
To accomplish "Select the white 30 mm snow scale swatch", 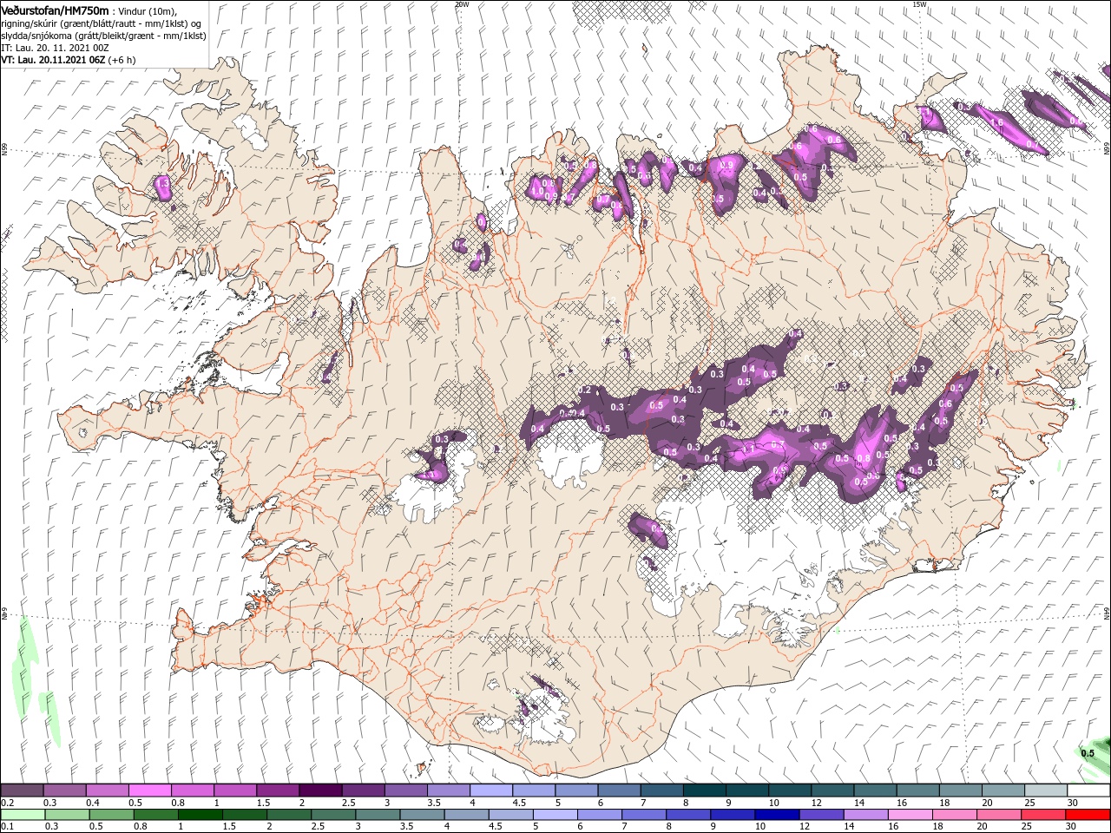I will [x=1088, y=790].
